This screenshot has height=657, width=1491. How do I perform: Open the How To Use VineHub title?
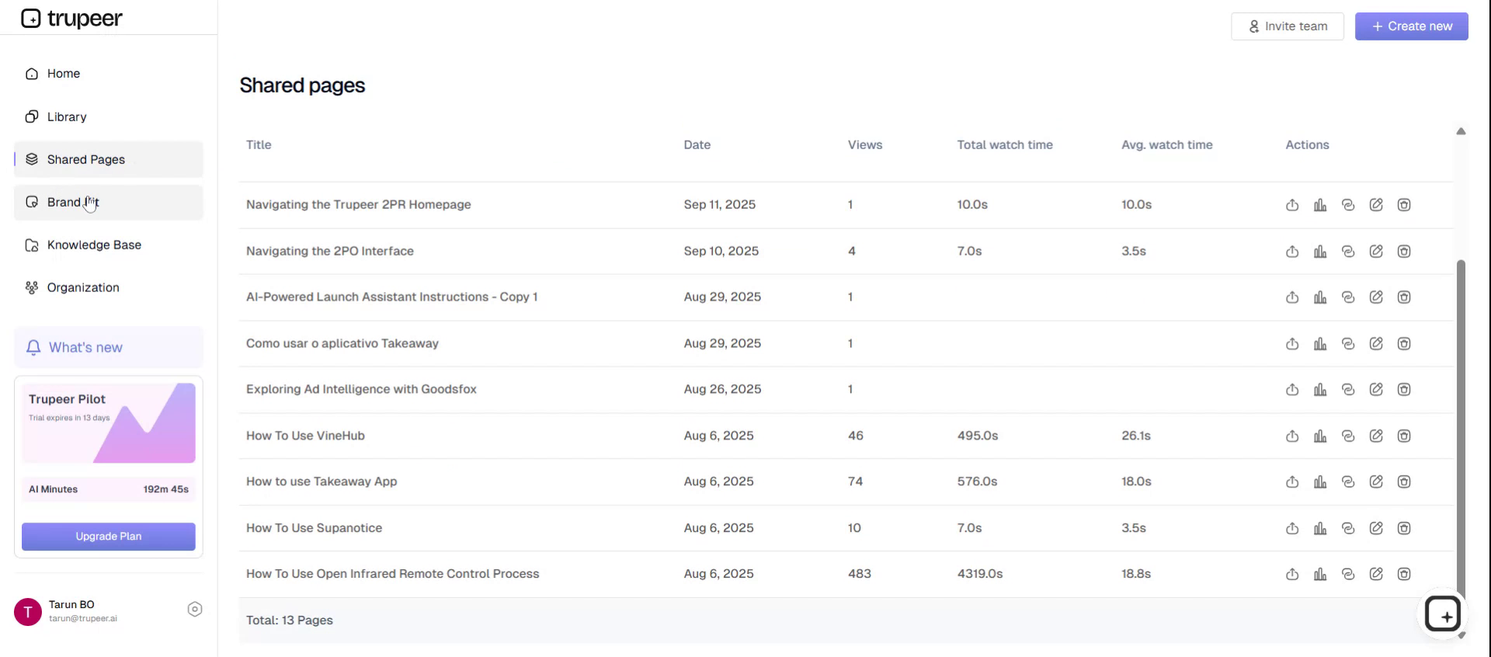pyautogui.click(x=305, y=436)
